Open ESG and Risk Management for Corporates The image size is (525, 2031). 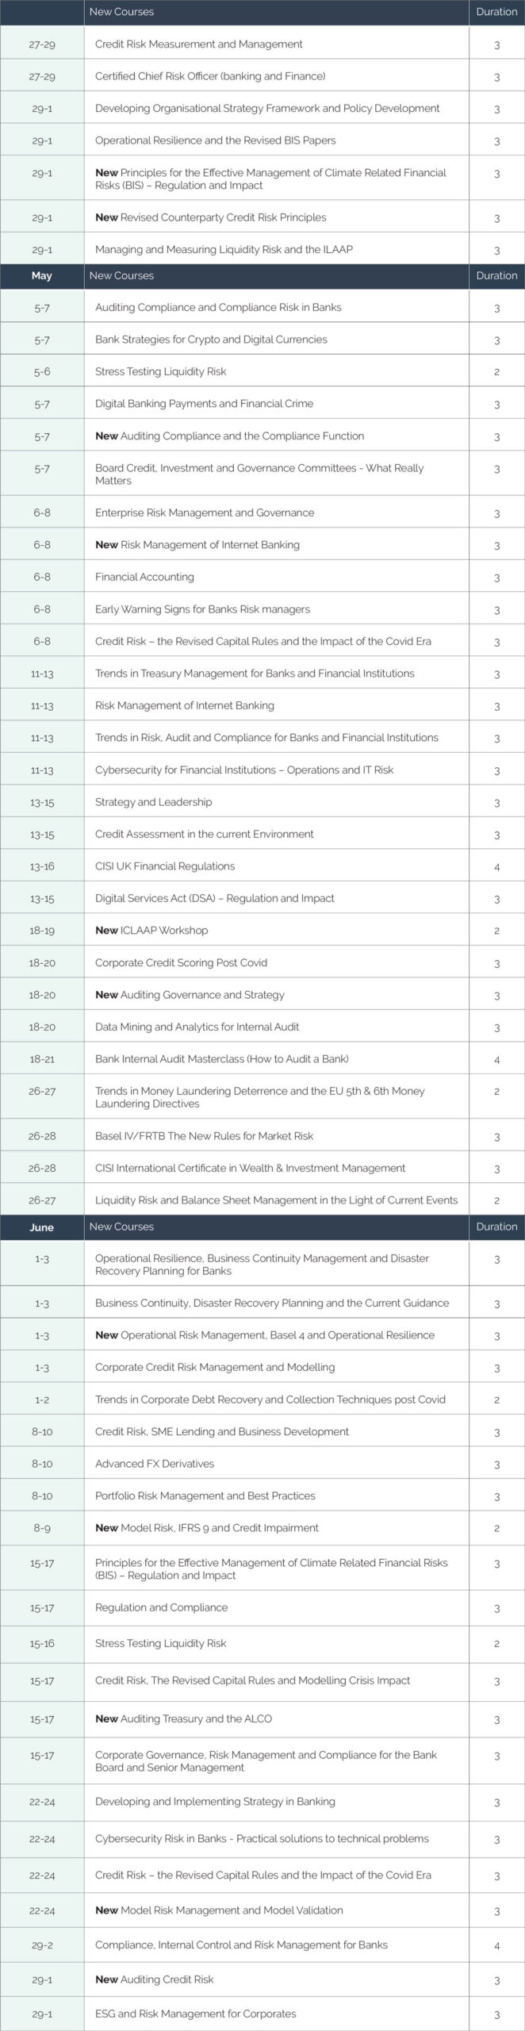tap(195, 2014)
